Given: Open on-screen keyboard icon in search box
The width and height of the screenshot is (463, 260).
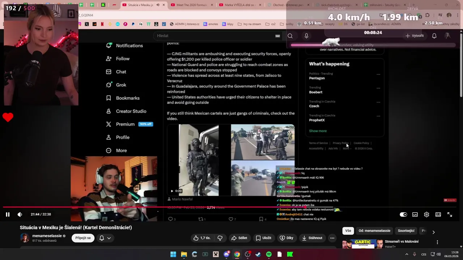Looking at the screenshot, I should [x=277, y=36].
